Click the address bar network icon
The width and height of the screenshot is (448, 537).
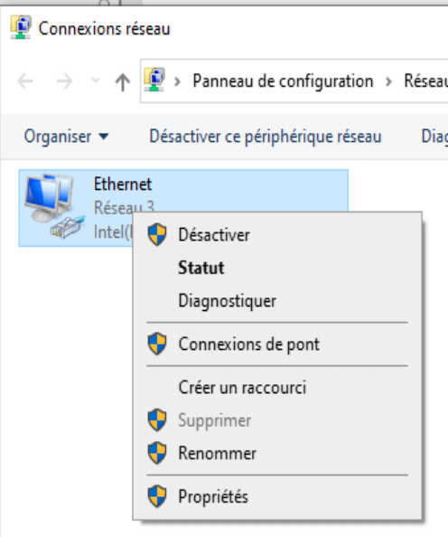tap(154, 80)
